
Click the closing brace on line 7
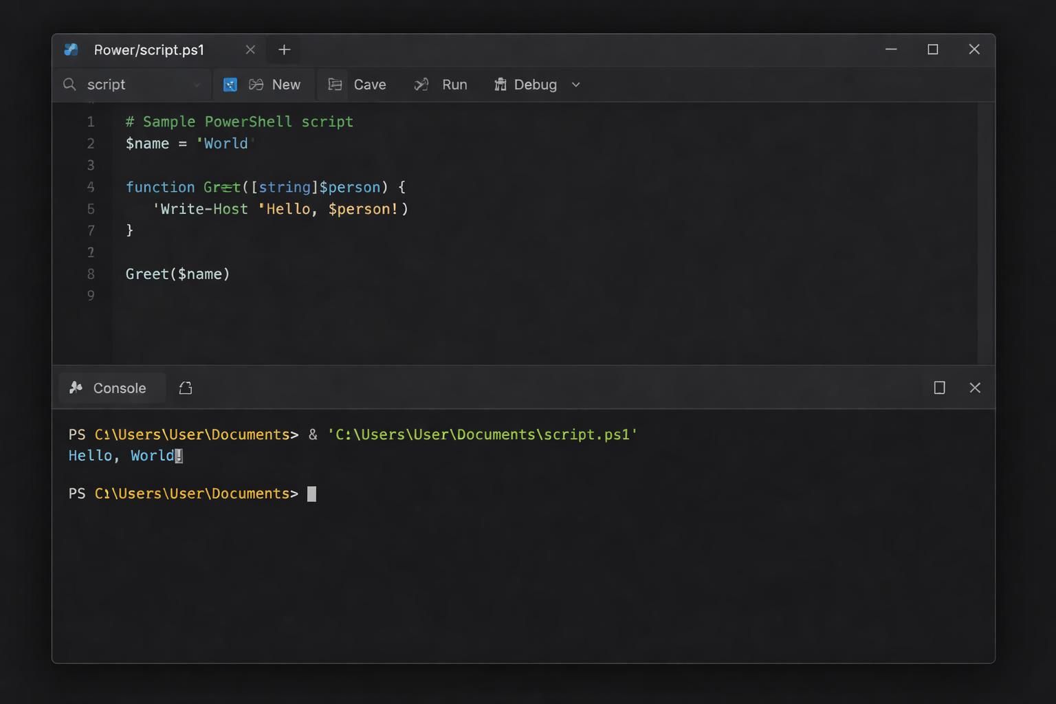click(129, 230)
